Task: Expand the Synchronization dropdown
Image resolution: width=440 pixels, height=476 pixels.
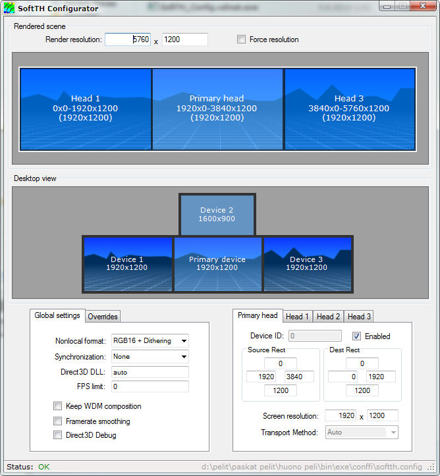Action: click(150, 356)
